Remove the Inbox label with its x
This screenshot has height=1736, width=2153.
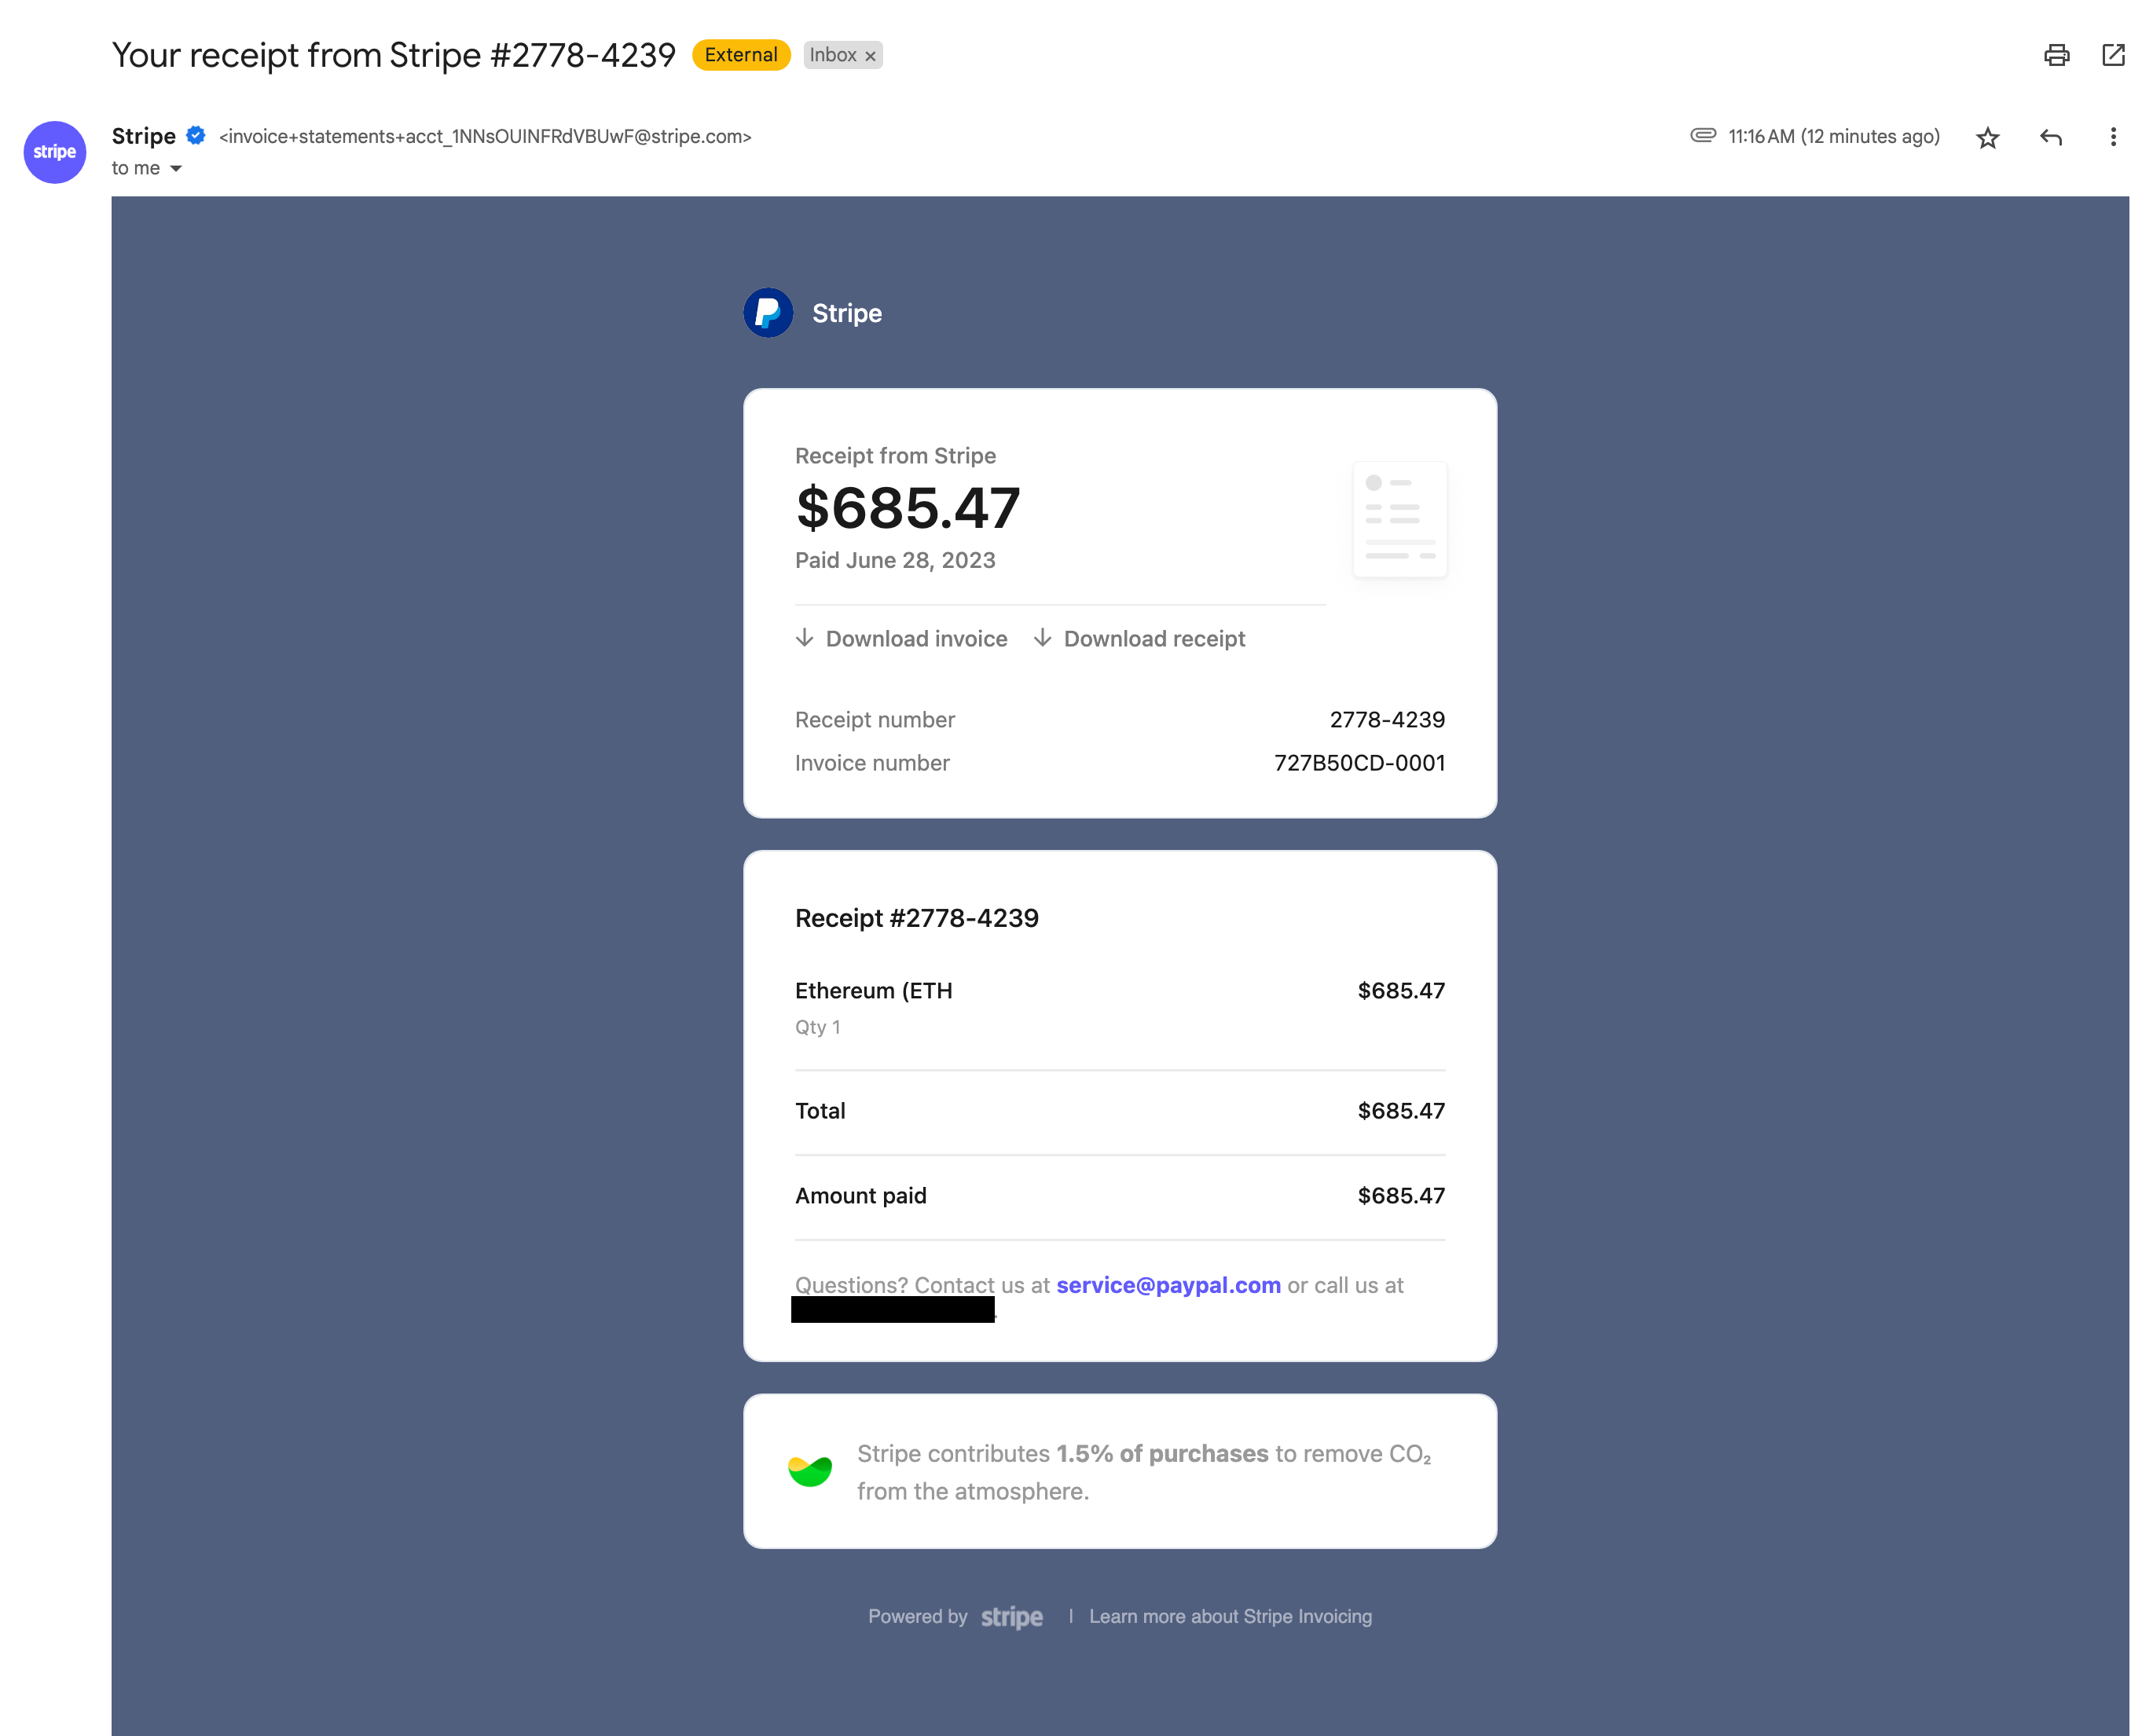871,57
